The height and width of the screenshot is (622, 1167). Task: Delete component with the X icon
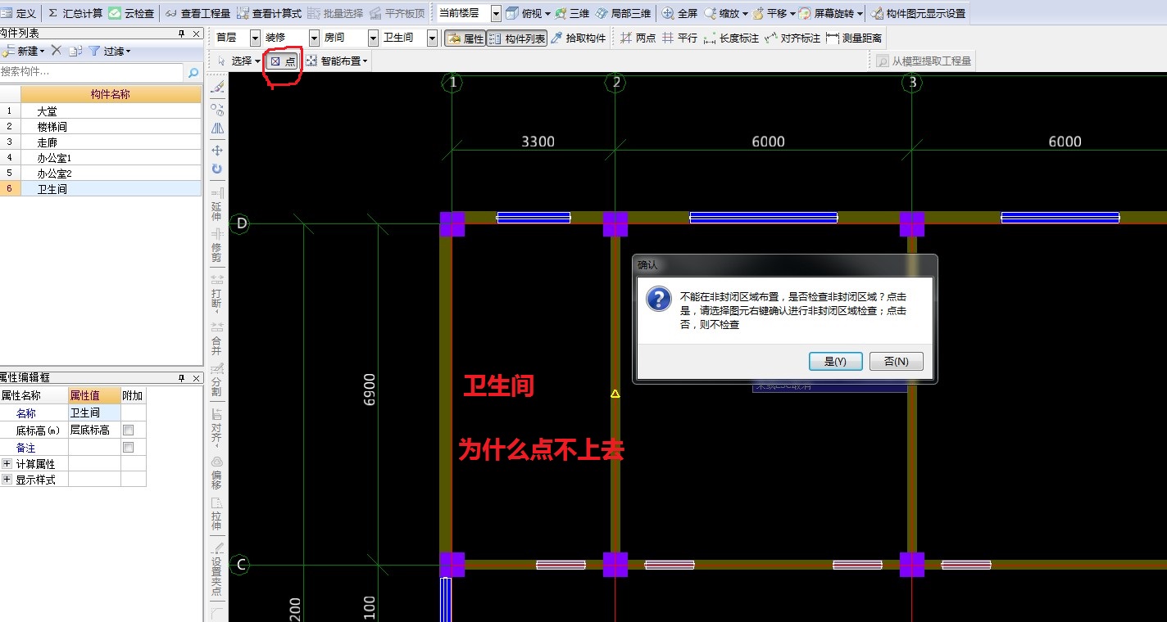57,51
